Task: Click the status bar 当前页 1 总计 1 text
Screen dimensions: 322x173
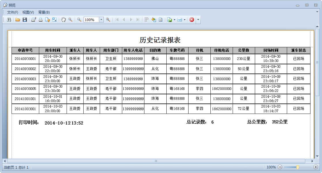Action: tap(16, 168)
